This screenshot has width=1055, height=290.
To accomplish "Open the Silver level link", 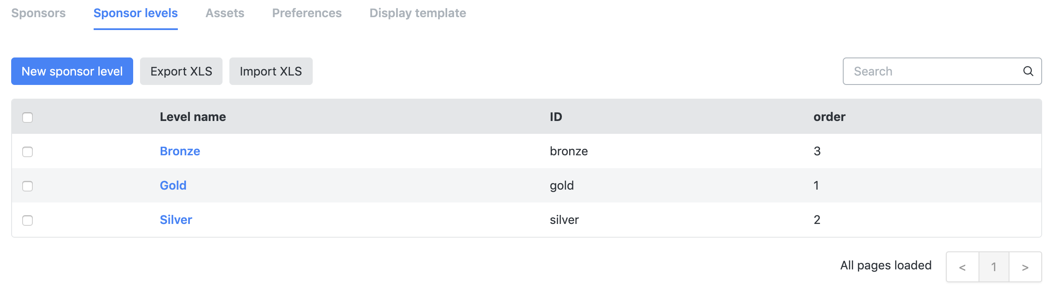I will point(176,220).
